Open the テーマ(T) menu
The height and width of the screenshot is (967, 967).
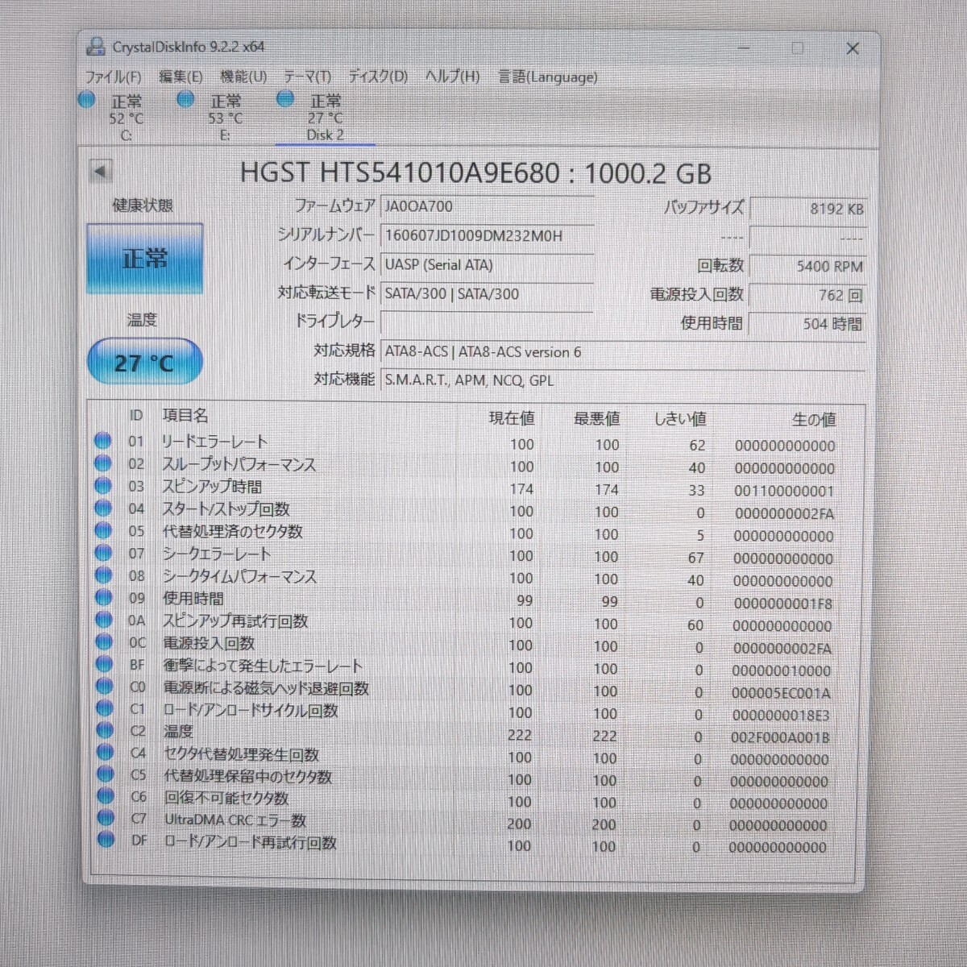coord(307,77)
